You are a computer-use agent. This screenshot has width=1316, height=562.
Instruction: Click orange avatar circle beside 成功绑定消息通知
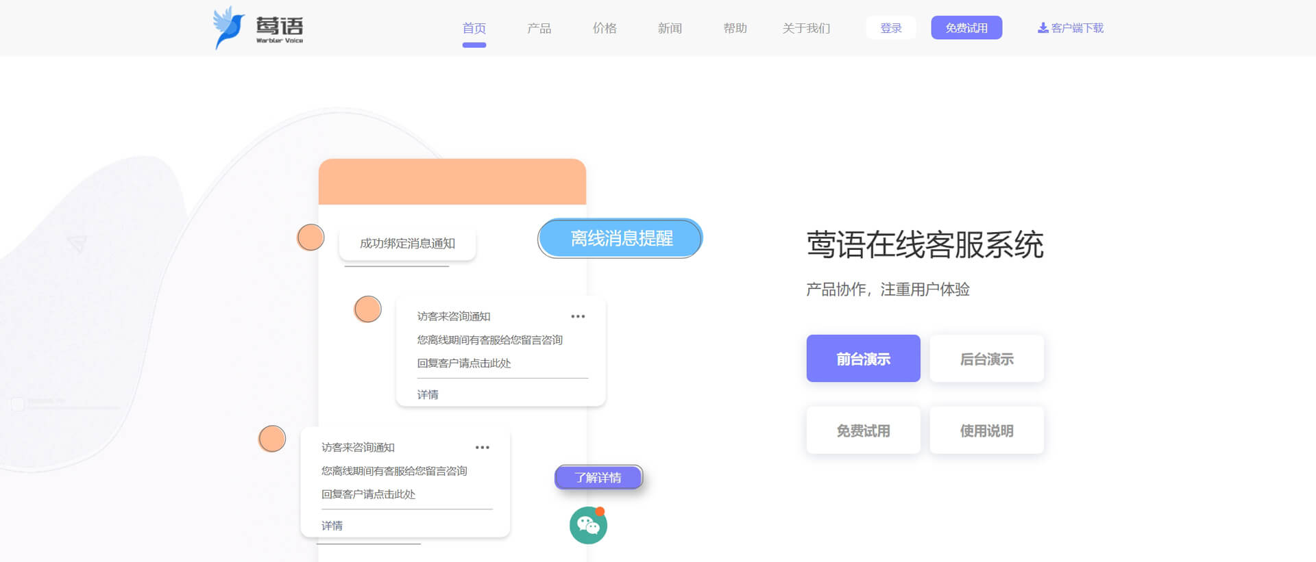point(310,238)
